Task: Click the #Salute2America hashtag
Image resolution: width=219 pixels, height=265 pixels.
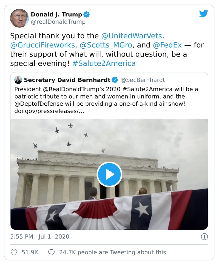Action: point(104,63)
